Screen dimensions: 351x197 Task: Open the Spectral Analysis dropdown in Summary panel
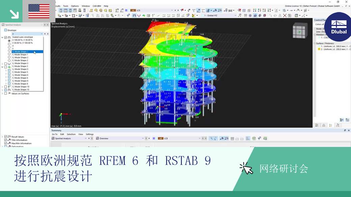click(85, 138)
